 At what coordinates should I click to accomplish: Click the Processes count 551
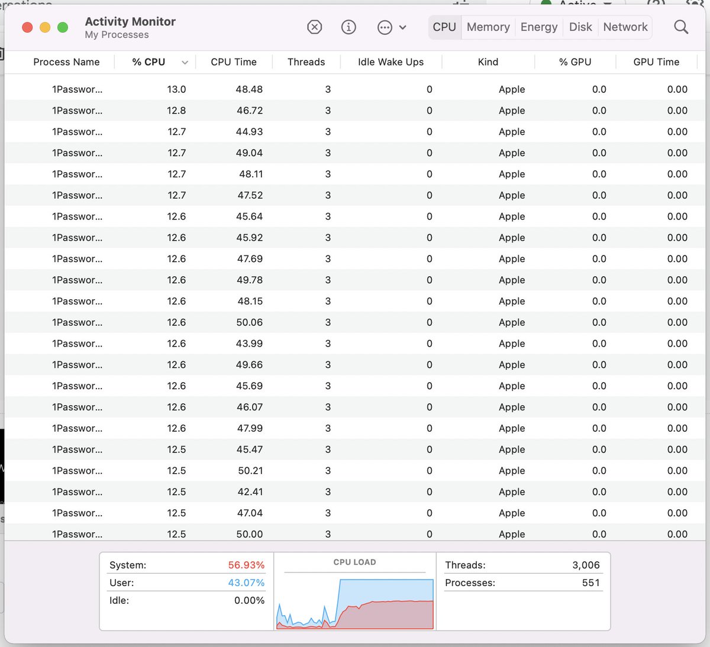pos(591,583)
